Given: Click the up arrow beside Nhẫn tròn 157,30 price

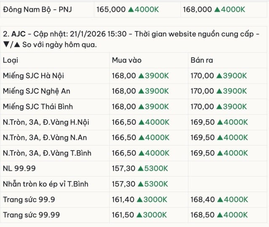Looking at the screenshot, I should (x=141, y=184).
